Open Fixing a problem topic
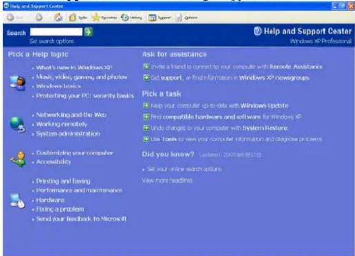 tap(60, 209)
